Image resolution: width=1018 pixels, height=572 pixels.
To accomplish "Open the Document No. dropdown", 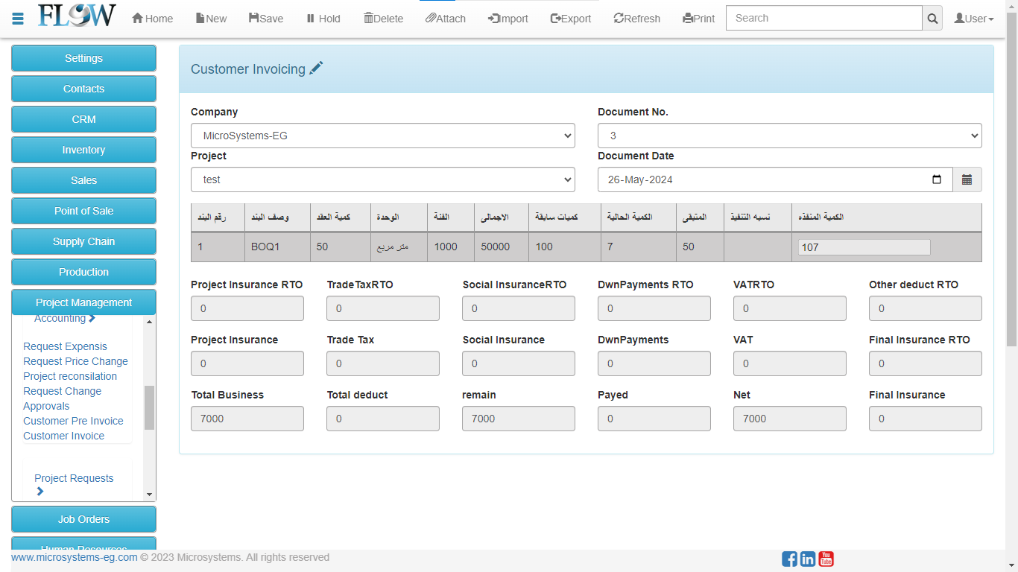I will tap(789, 136).
